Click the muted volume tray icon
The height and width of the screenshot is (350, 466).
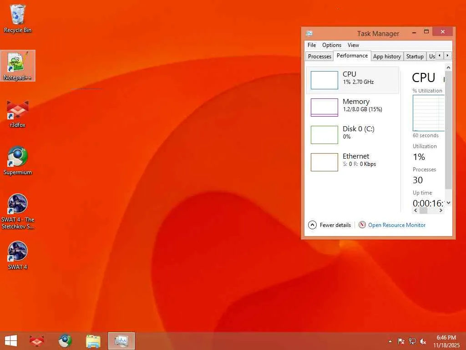[x=423, y=341]
